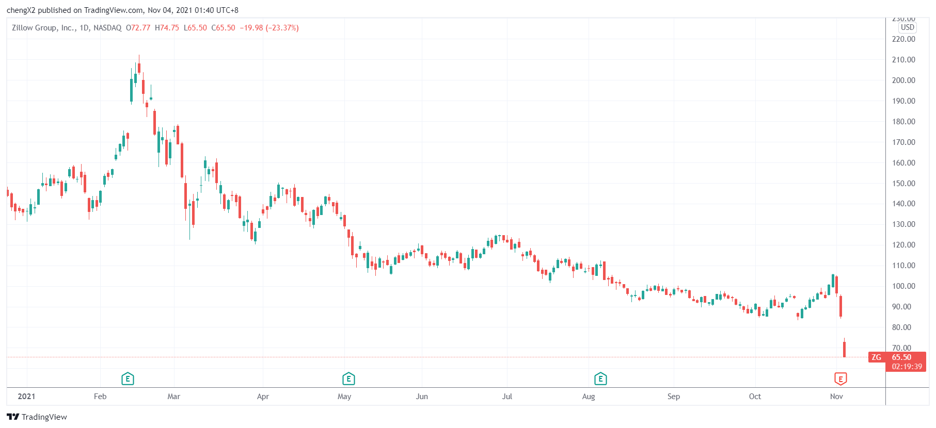936x428 pixels.
Task: Click the 2021 label on time axis
Action: click(26, 397)
